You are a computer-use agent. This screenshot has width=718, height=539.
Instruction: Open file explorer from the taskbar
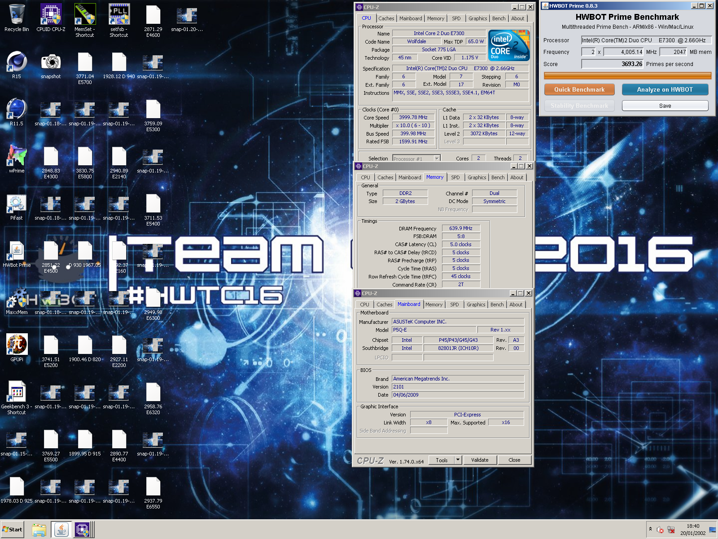click(x=39, y=530)
